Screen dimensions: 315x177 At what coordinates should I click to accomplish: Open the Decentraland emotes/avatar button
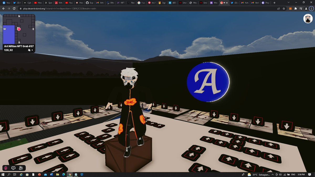click(x=5, y=168)
